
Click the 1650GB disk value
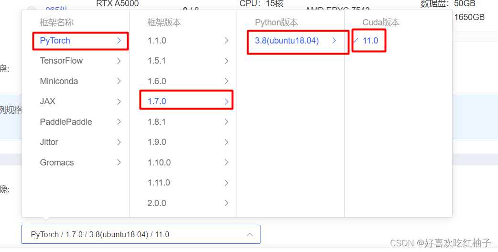(x=469, y=17)
